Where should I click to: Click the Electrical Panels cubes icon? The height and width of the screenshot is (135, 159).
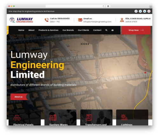pyautogui.click(x=17, y=117)
